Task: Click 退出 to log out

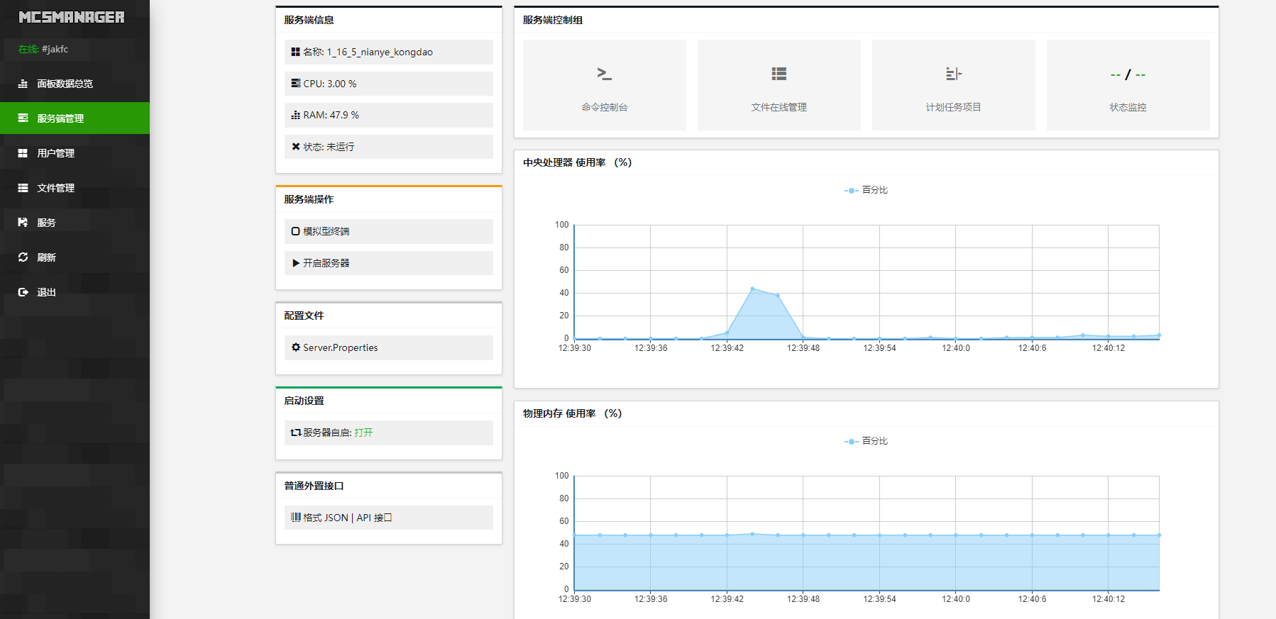Action: click(x=75, y=292)
